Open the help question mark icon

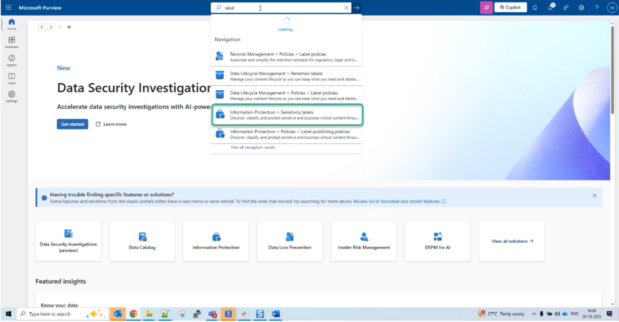pos(597,7)
